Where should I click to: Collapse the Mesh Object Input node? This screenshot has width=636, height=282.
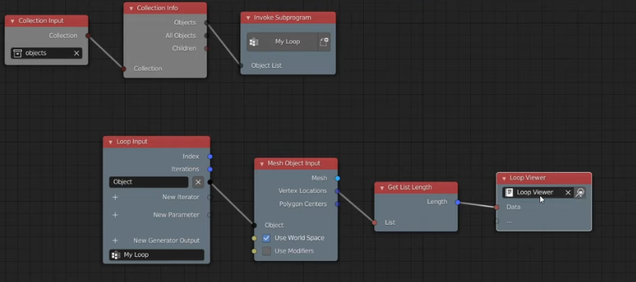point(261,163)
